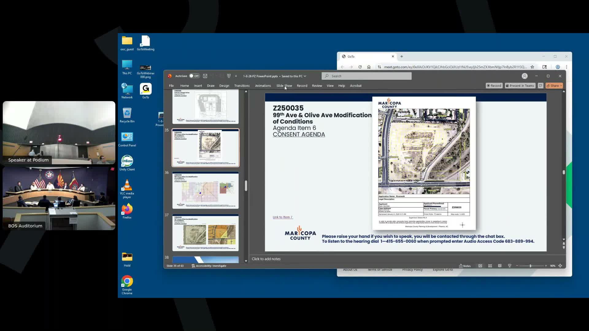Click Accessibility: Investigate status indicator
The width and height of the screenshot is (589, 331).
pos(209,266)
